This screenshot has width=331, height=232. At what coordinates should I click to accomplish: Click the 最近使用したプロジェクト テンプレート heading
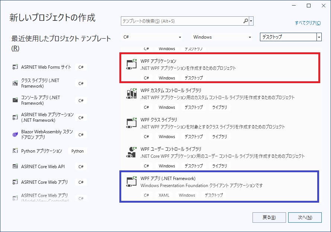[61, 43]
